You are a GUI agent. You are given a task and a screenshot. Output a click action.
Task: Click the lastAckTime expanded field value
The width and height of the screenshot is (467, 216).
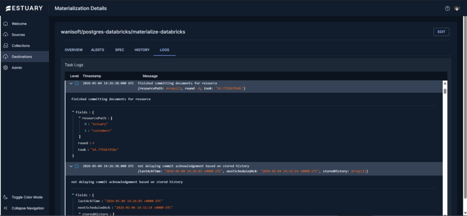(133, 201)
